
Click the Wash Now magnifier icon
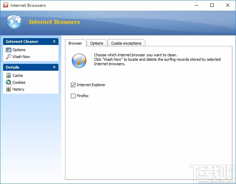coord(8,57)
